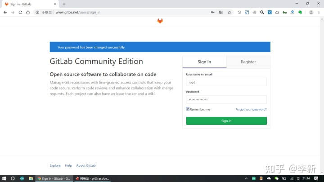Open the Evernote elephant extension
This screenshot has height=182, width=324.
pos(300,13)
